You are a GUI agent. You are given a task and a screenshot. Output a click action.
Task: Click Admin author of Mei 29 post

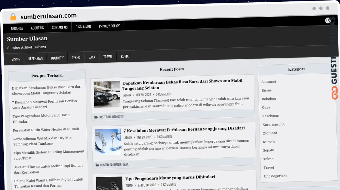pos(127,95)
